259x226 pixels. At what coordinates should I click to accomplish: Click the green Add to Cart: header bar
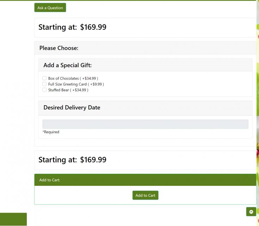click(x=145, y=180)
